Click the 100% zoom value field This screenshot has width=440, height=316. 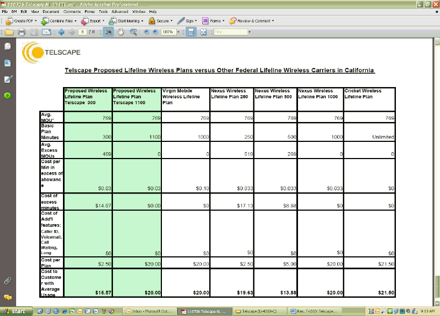[168, 32]
